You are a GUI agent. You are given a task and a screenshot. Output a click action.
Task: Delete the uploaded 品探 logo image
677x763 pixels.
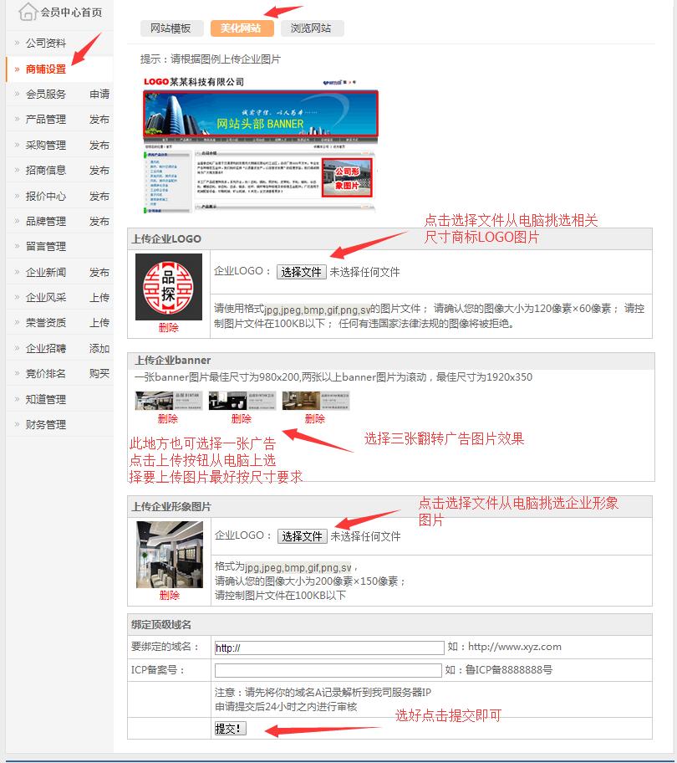[169, 328]
